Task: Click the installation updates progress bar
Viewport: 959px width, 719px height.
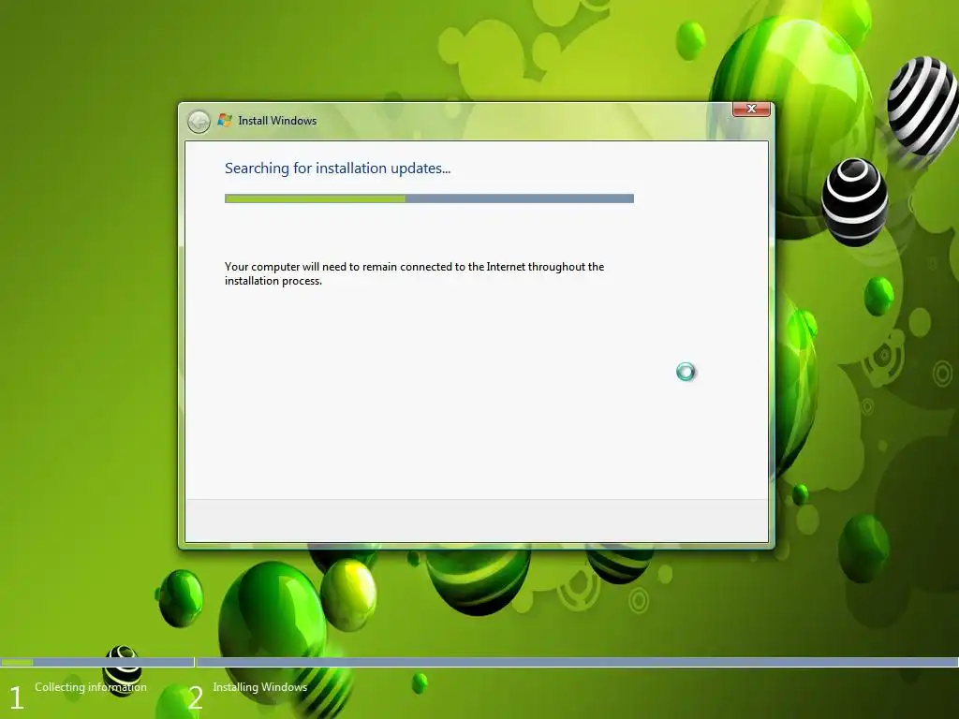Action: pyautogui.click(x=429, y=198)
